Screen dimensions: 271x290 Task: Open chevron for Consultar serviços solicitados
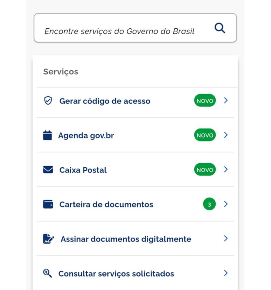tap(226, 273)
